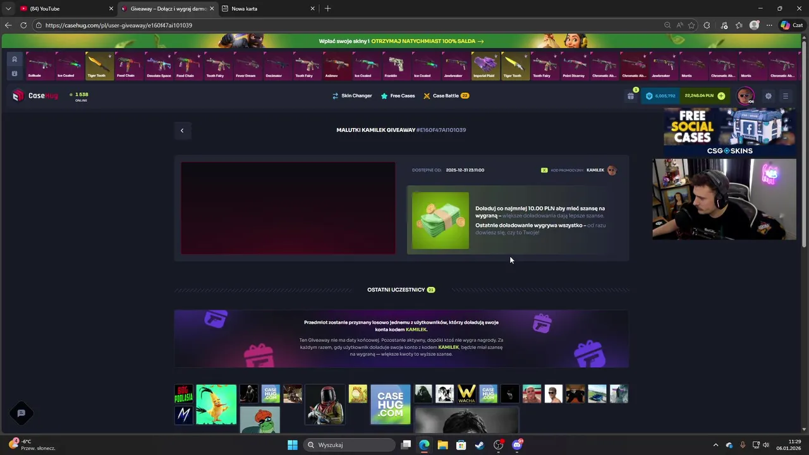Open the blue M logo participant avatar
Viewport: 809px width, 455px height.
tap(184, 415)
